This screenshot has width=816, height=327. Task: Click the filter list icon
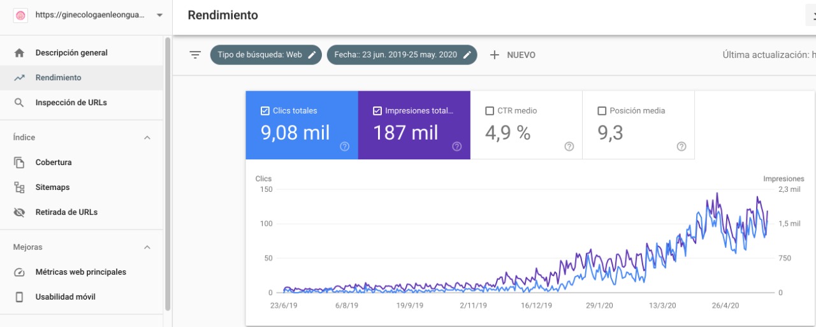[195, 55]
